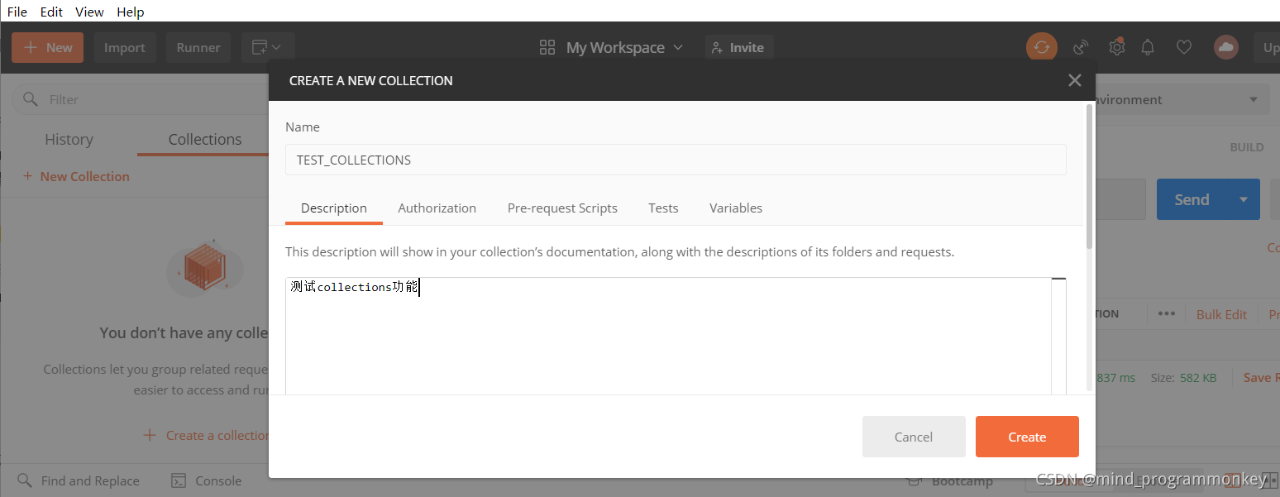1280x497 pixels.
Task: Click the Bulk Edit link
Action: click(x=1221, y=315)
